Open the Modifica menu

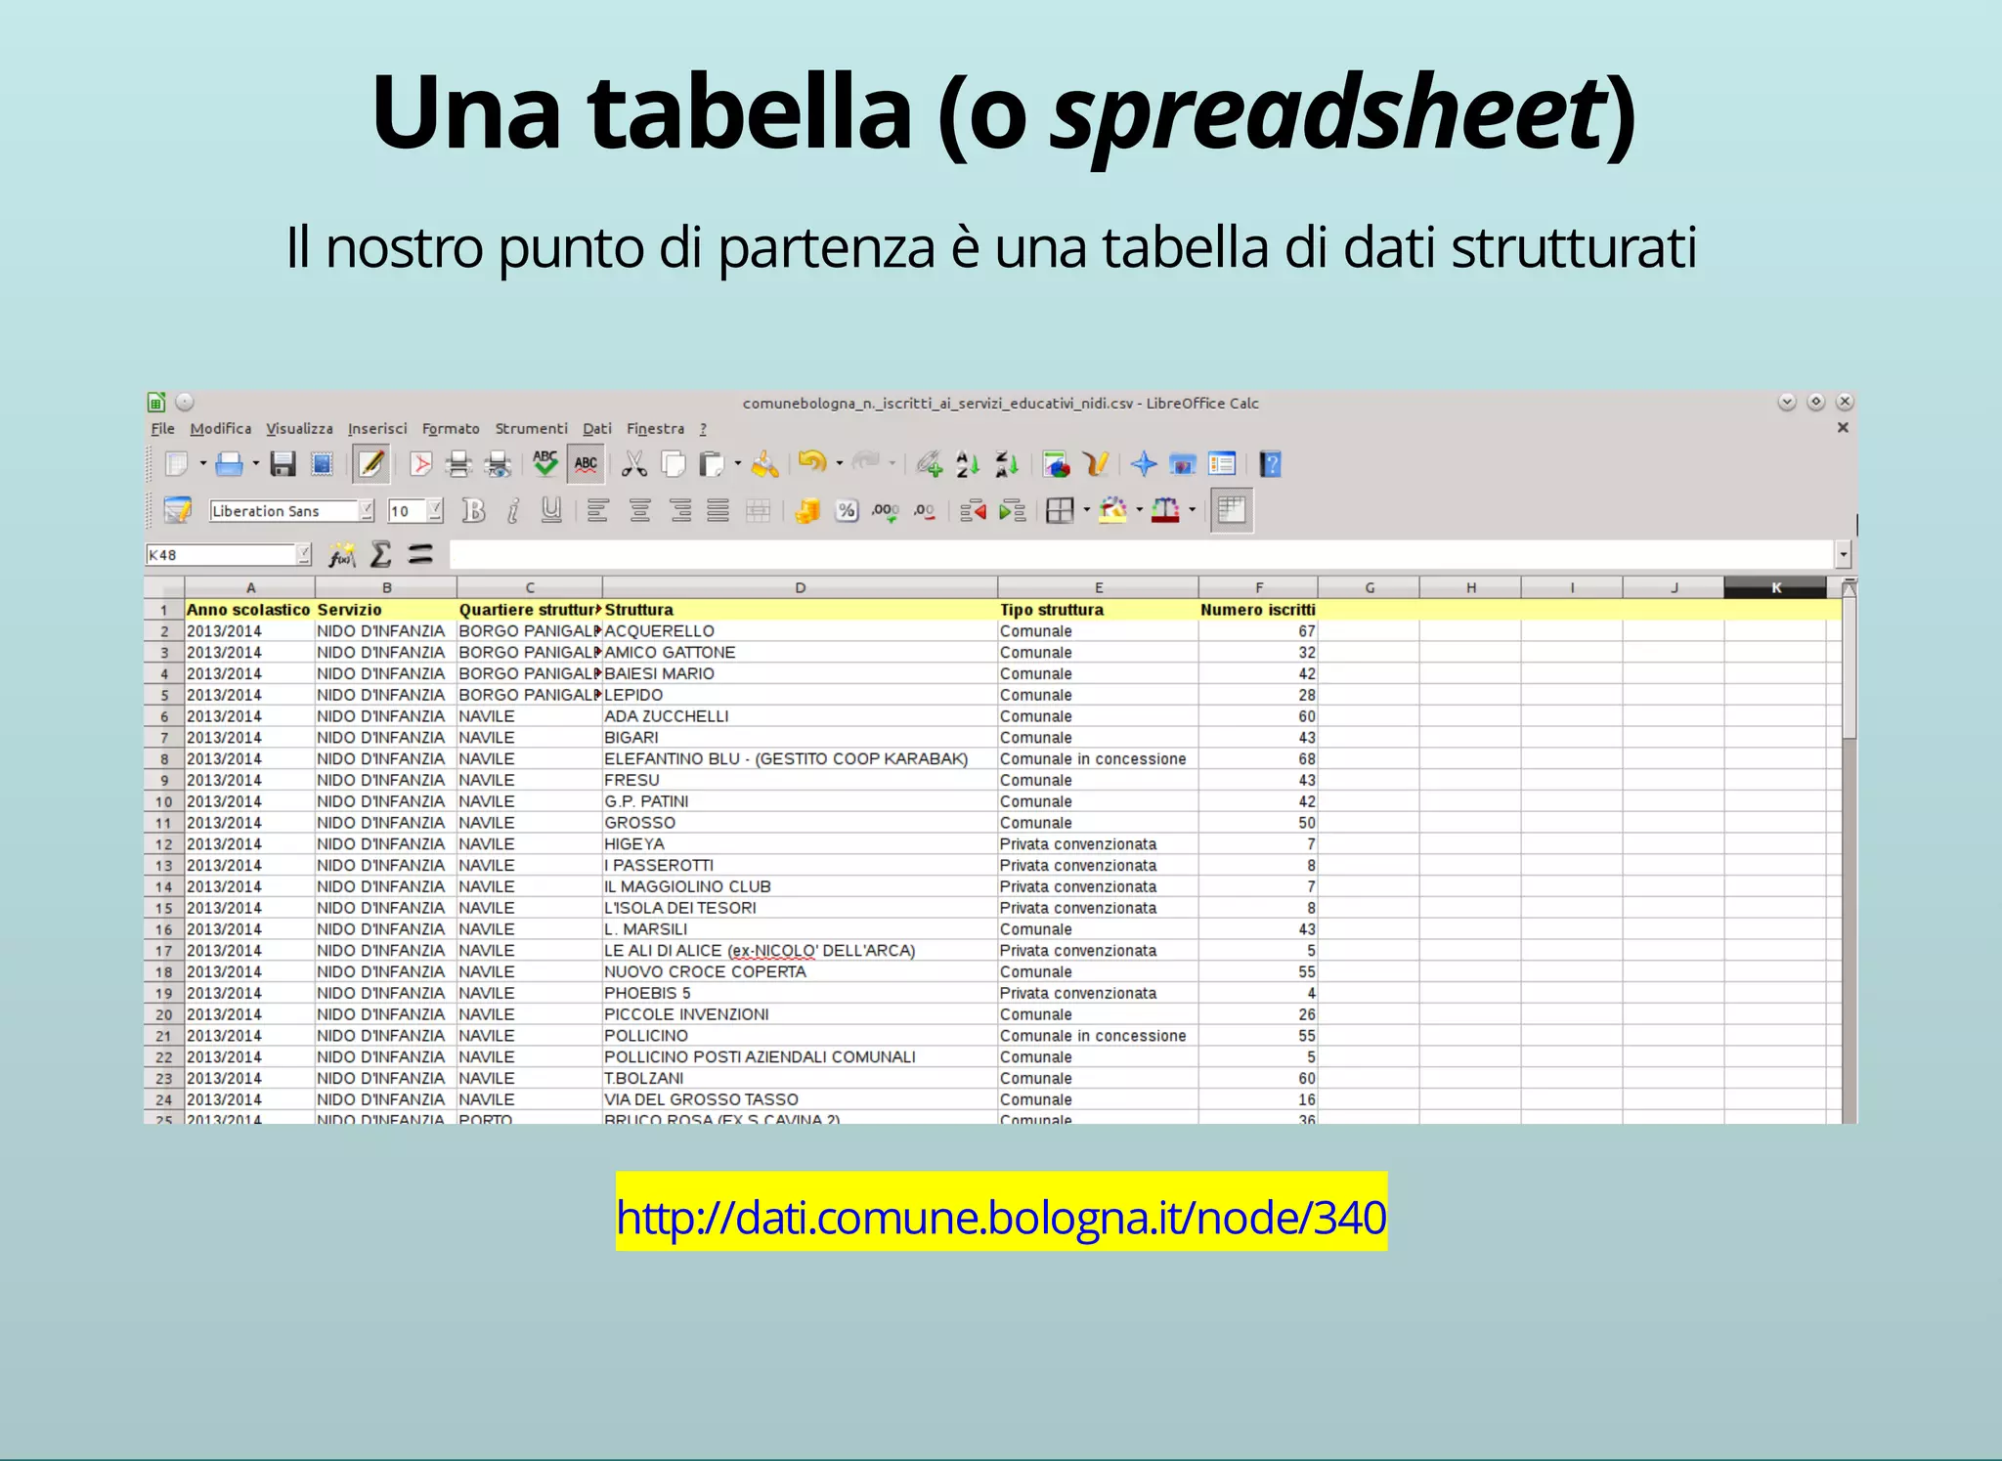[x=221, y=429]
